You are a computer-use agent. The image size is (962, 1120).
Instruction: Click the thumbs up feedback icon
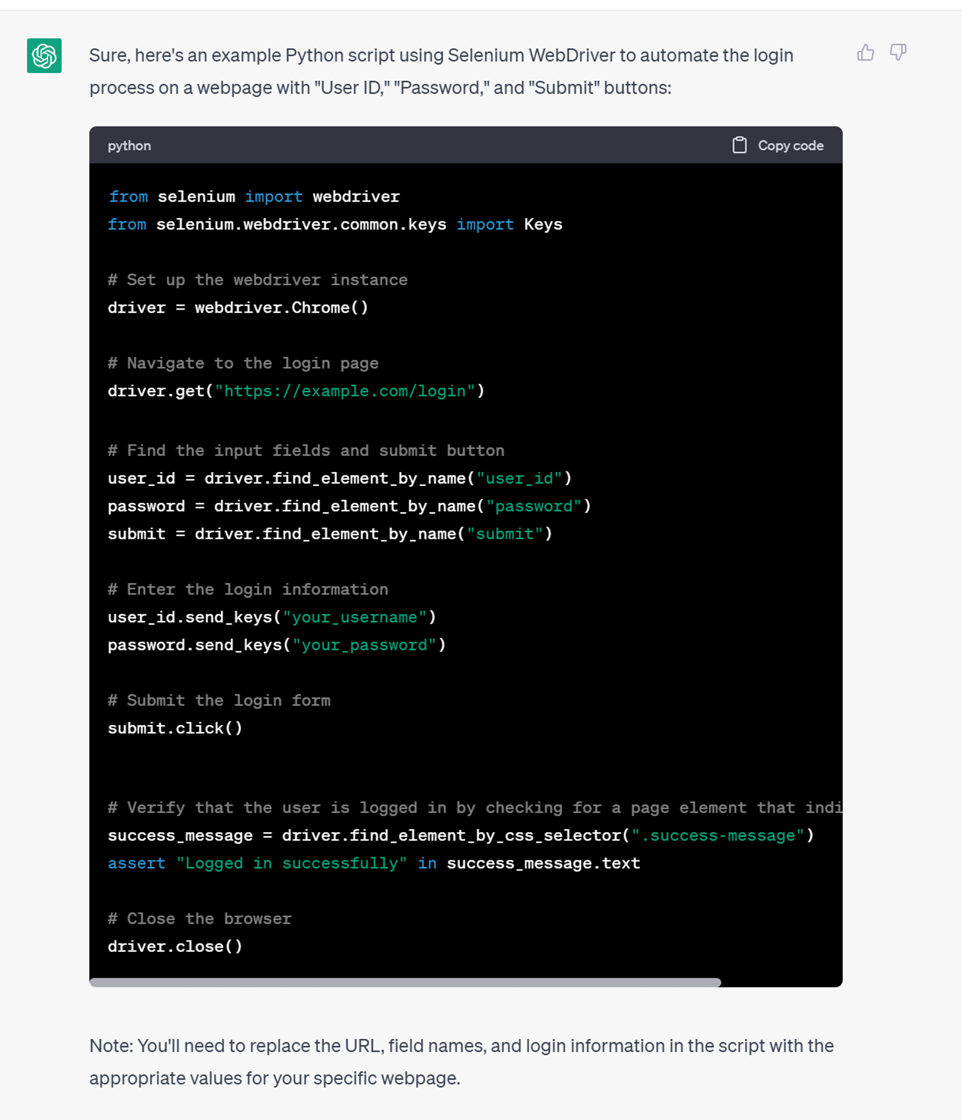(865, 52)
